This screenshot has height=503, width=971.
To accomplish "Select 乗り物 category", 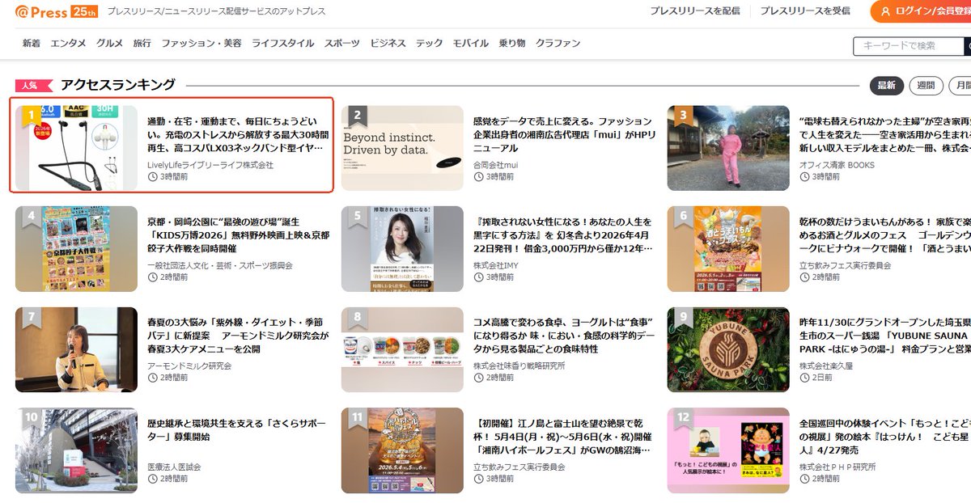I will click(512, 43).
